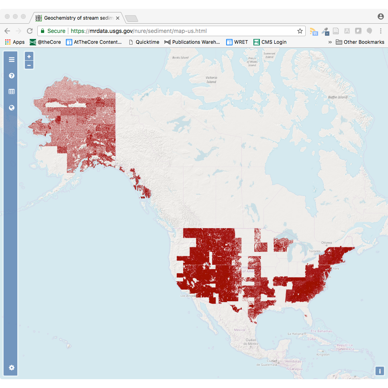Click inside the address bar
The image size is (388, 388).
(161, 31)
